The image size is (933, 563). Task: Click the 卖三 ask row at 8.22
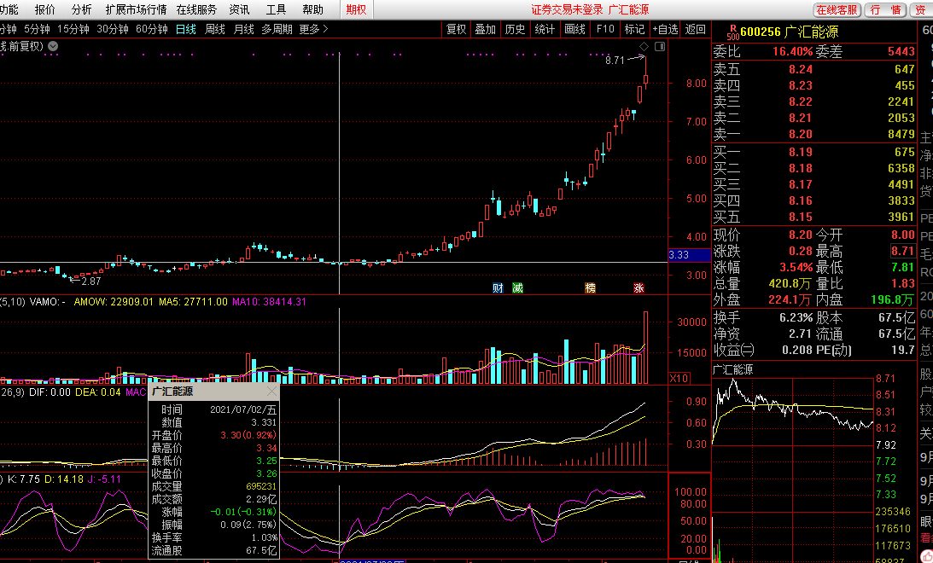click(814, 102)
